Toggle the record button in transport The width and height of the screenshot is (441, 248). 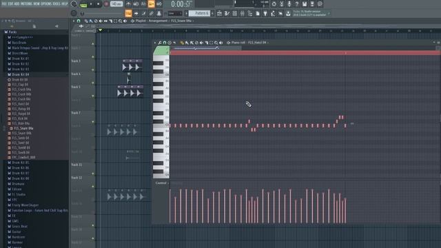point(106,4)
